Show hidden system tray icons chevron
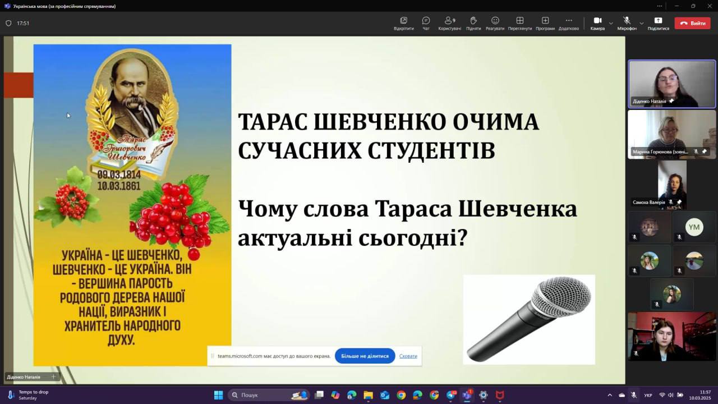The height and width of the screenshot is (404, 718). [610, 395]
